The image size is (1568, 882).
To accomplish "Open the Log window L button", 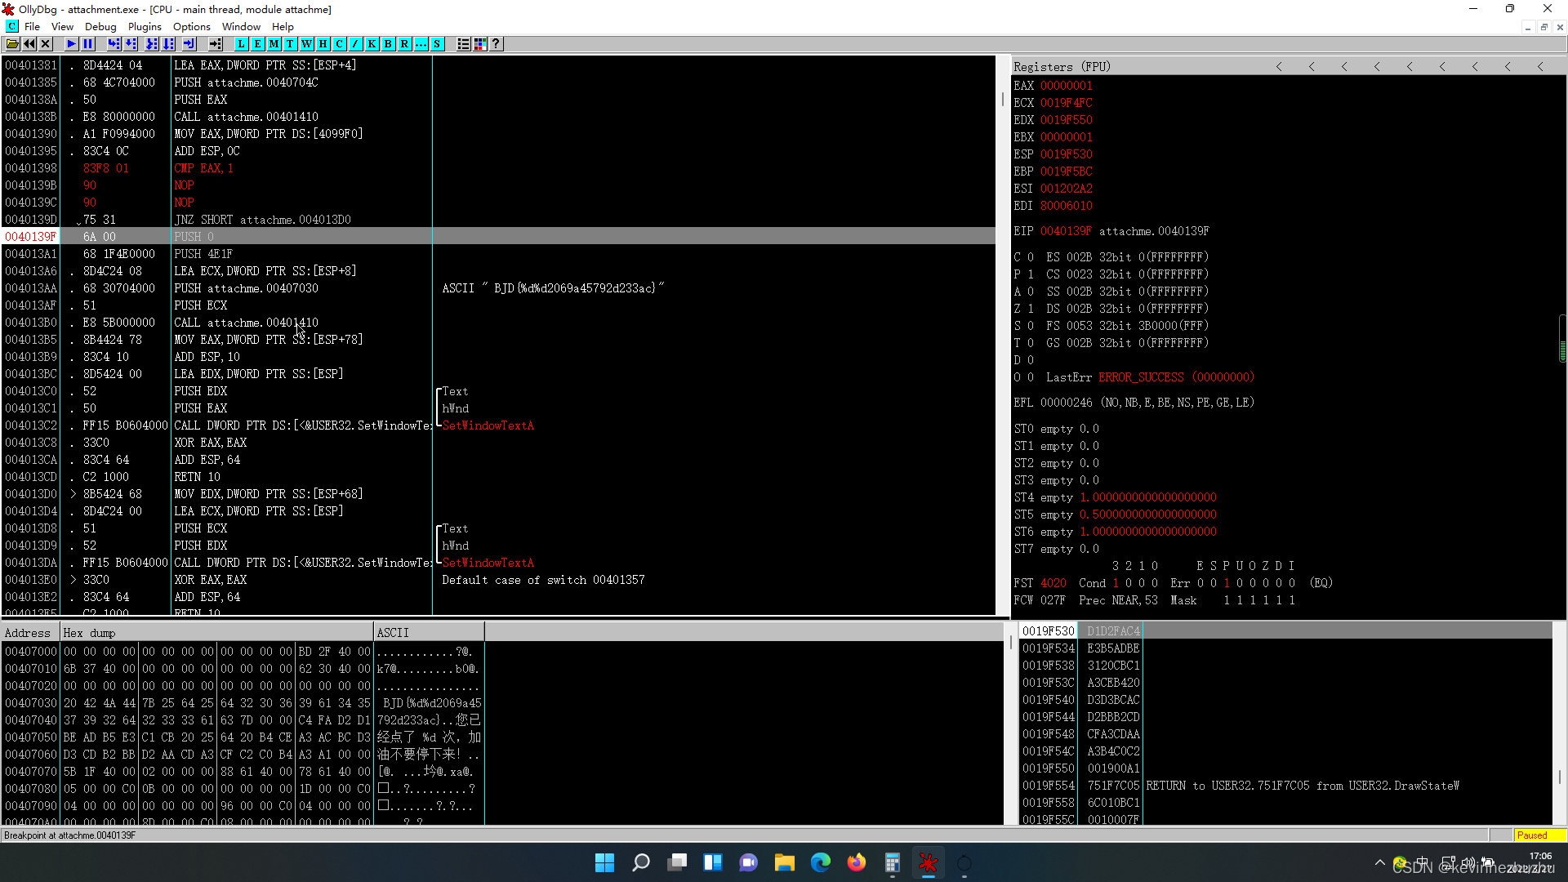I will pyautogui.click(x=241, y=44).
